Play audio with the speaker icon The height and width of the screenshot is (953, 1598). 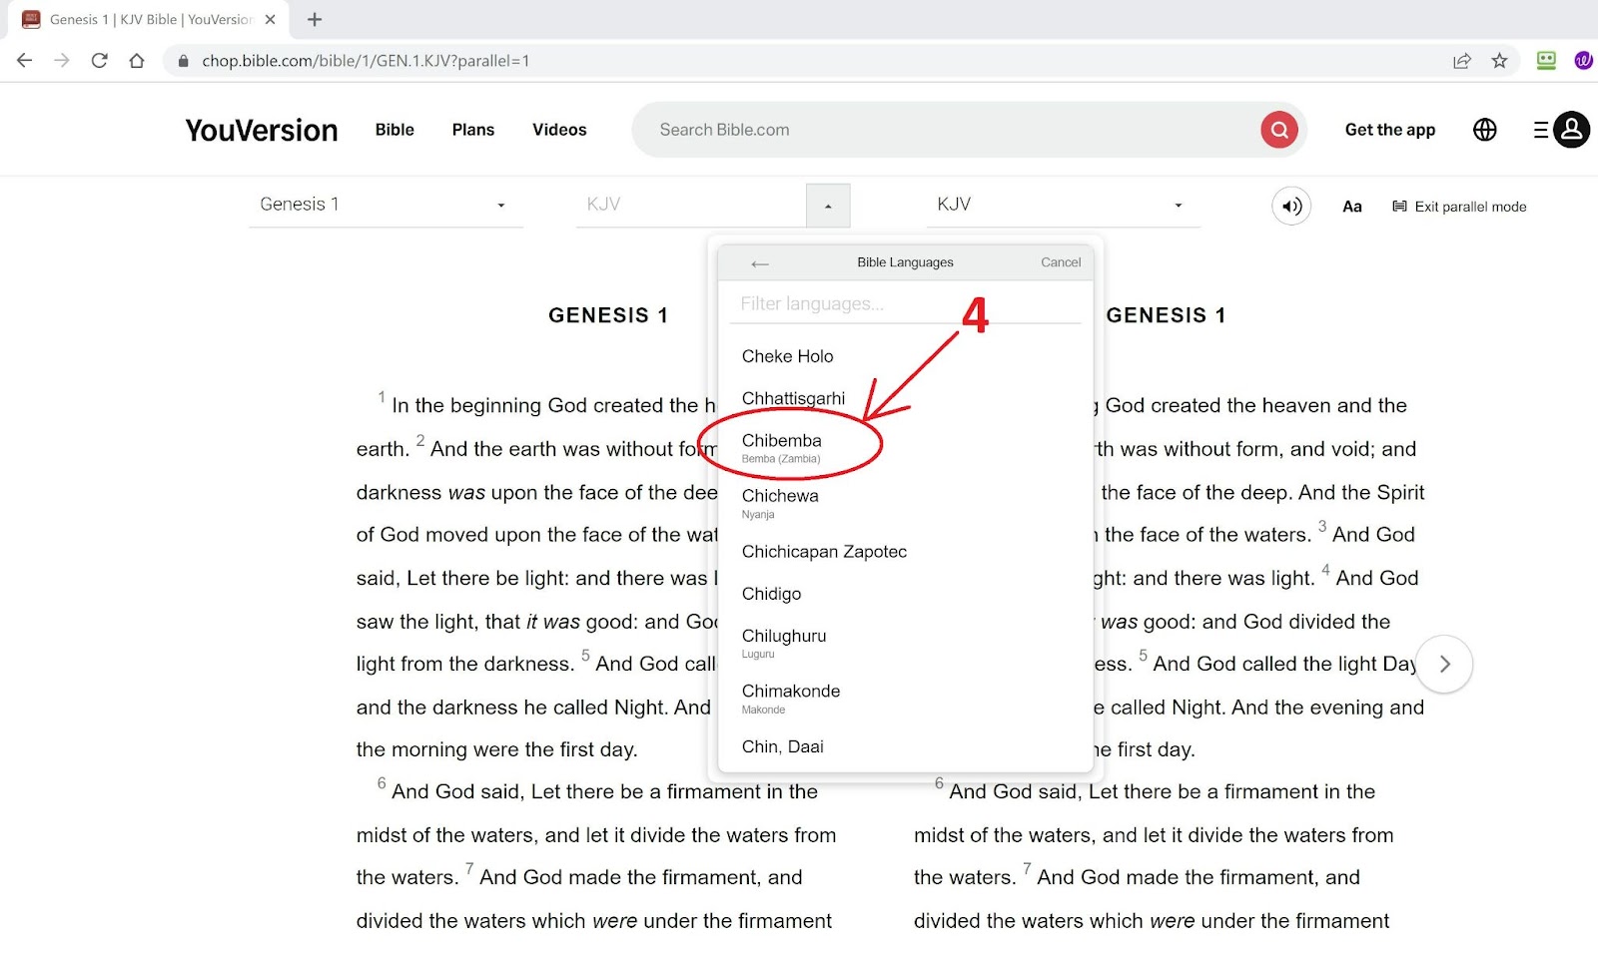pyautogui.click(x=1291, y=207)
